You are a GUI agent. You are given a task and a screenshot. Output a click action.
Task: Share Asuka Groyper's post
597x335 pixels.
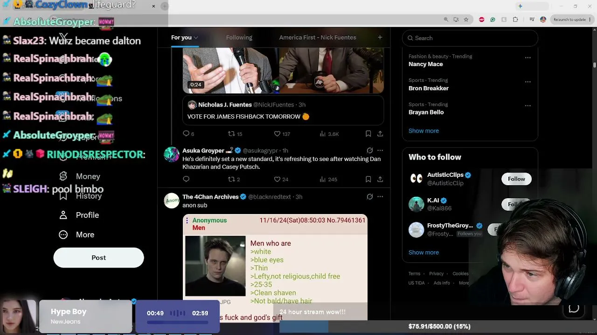pyautogui.click(x=380, y=179)
